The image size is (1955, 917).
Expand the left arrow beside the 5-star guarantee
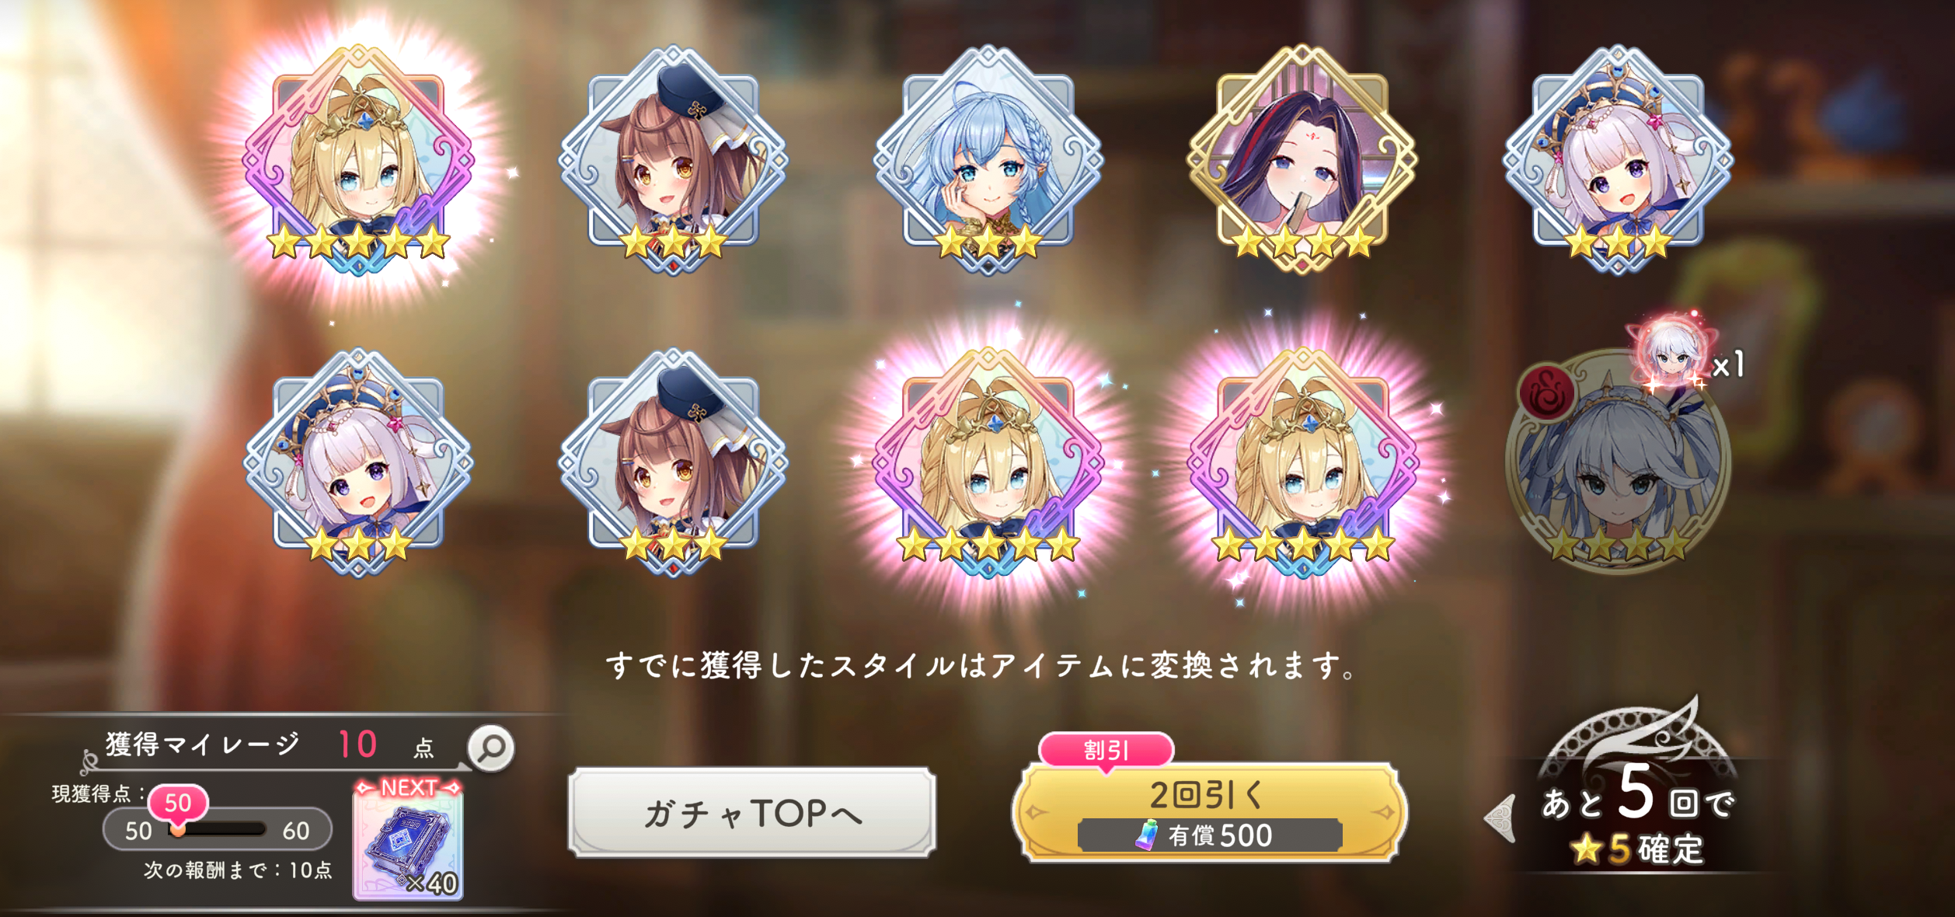point(1500,818)
